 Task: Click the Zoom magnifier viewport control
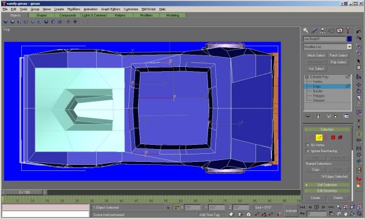click(x=339, y=207)
